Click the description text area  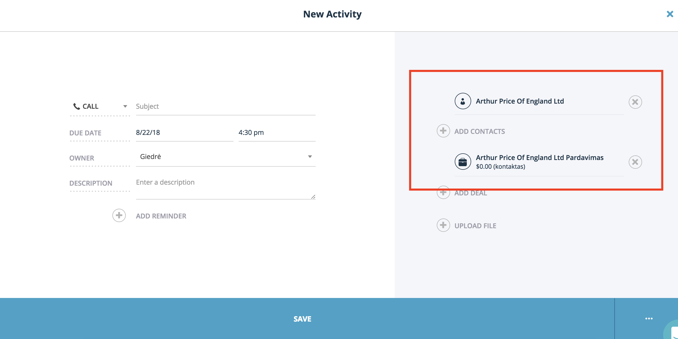coord(226,187)
